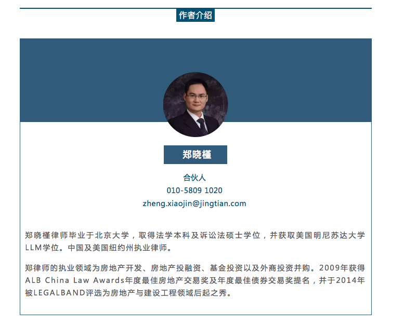This screenshot has width=404, height=325.
Task: Click the phone number 010-5809 1020
Action: pyautogui.click(x=194, y=191)
